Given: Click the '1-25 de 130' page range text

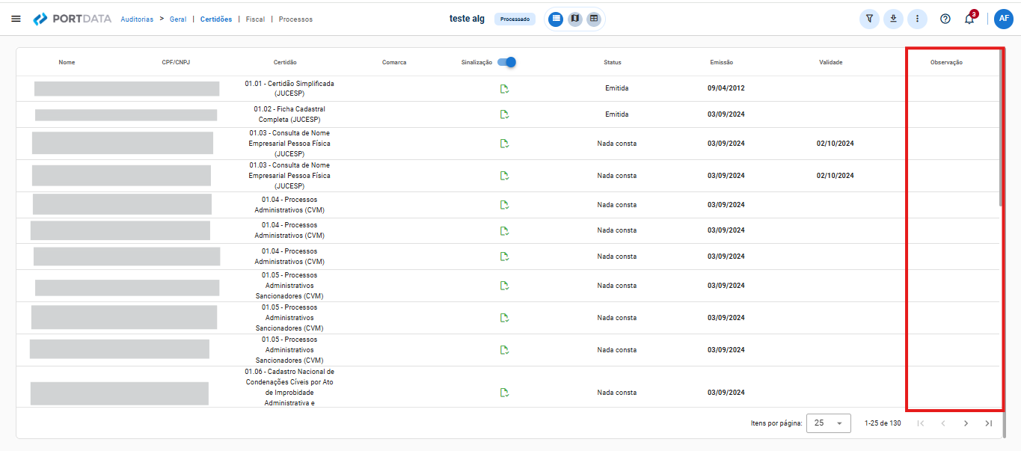Looking at the screenshot, I should [883, 423].
